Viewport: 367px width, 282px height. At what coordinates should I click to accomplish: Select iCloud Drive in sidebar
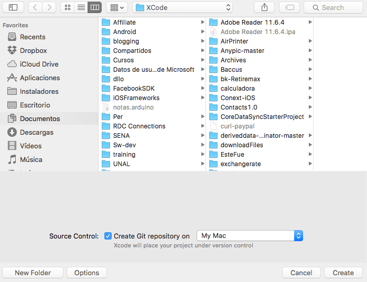pos(39,64)
